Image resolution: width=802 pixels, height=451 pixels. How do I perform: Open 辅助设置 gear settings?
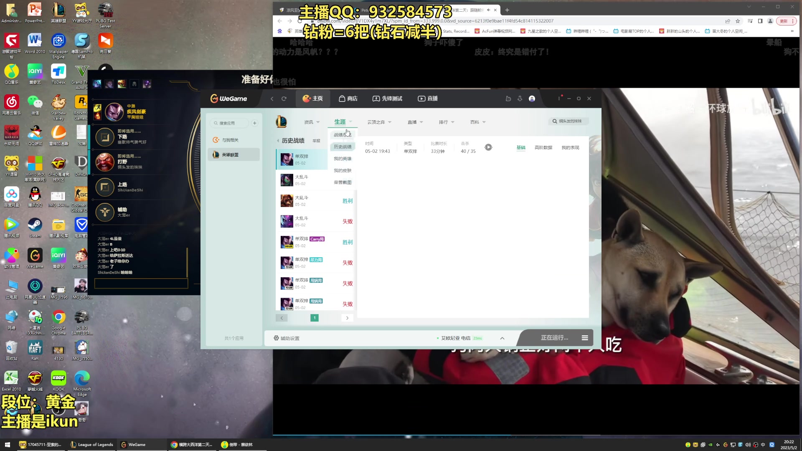[x=287, y=338]
